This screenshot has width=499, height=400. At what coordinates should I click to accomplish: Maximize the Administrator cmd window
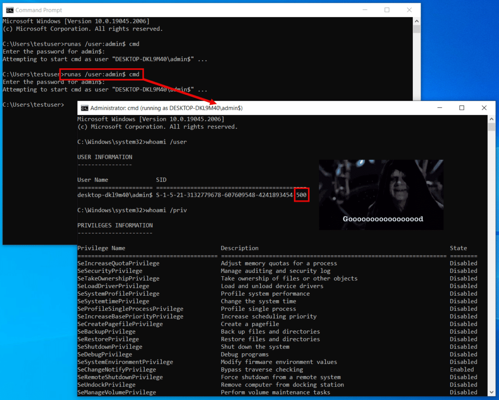point(462,108)
